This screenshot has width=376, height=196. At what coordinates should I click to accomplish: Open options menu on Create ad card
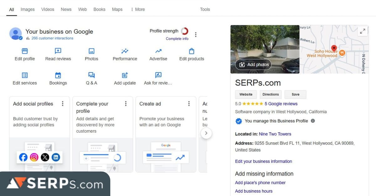pos(189,104)
